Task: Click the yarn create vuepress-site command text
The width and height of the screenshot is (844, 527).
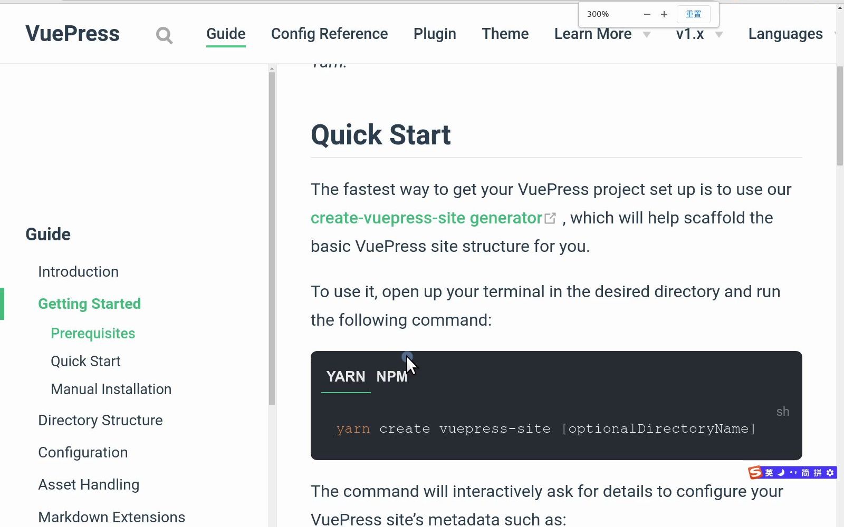Action: [x=546, y=428]
